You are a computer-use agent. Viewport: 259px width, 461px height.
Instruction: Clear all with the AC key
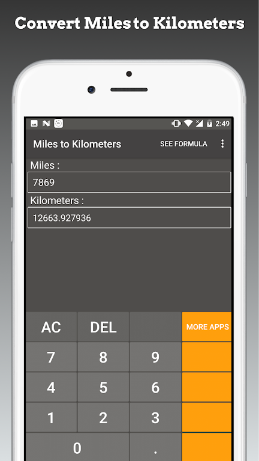[x=51, y=327]
